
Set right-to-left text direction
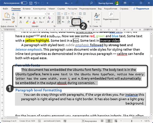pos(63,22)
